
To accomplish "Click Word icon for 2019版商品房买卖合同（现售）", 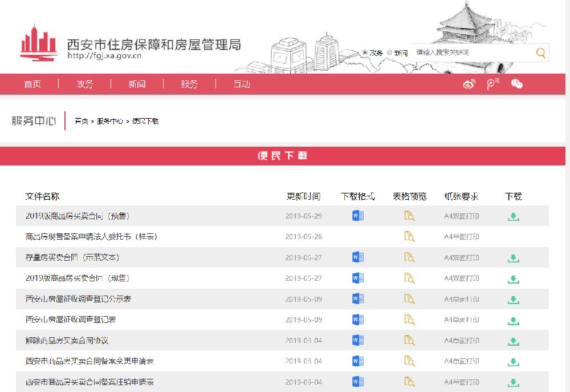I will tap(358, 278).
